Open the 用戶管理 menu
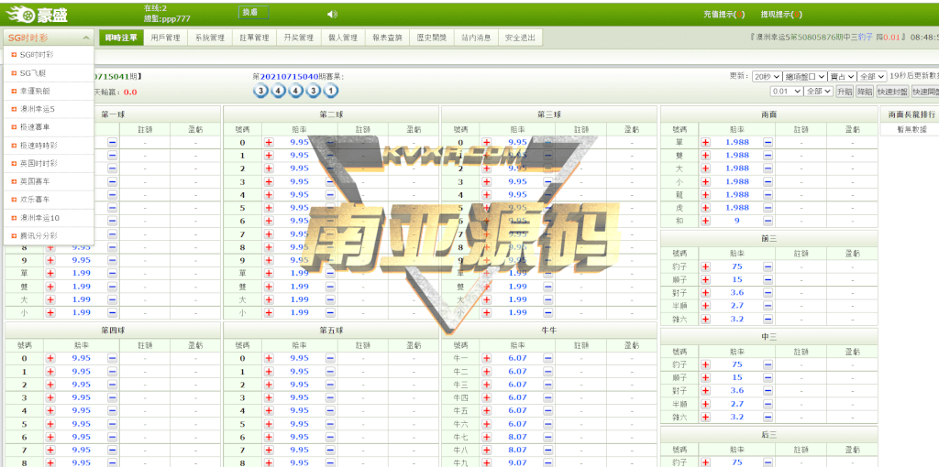 165,38
